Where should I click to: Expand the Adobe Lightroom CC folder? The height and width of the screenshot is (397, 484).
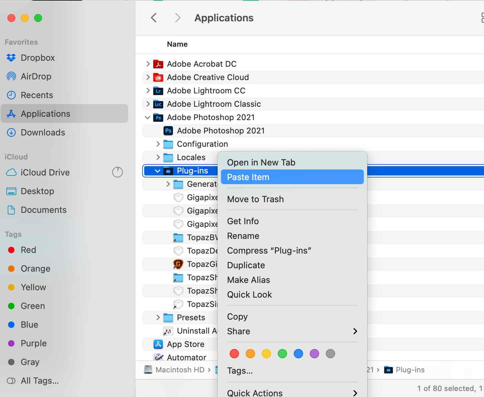click(x=148, y=90)
